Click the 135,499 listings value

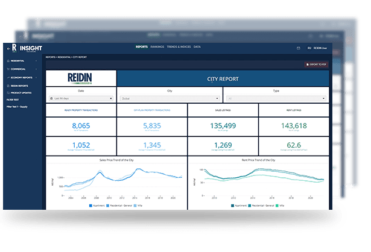coord(223,126)
